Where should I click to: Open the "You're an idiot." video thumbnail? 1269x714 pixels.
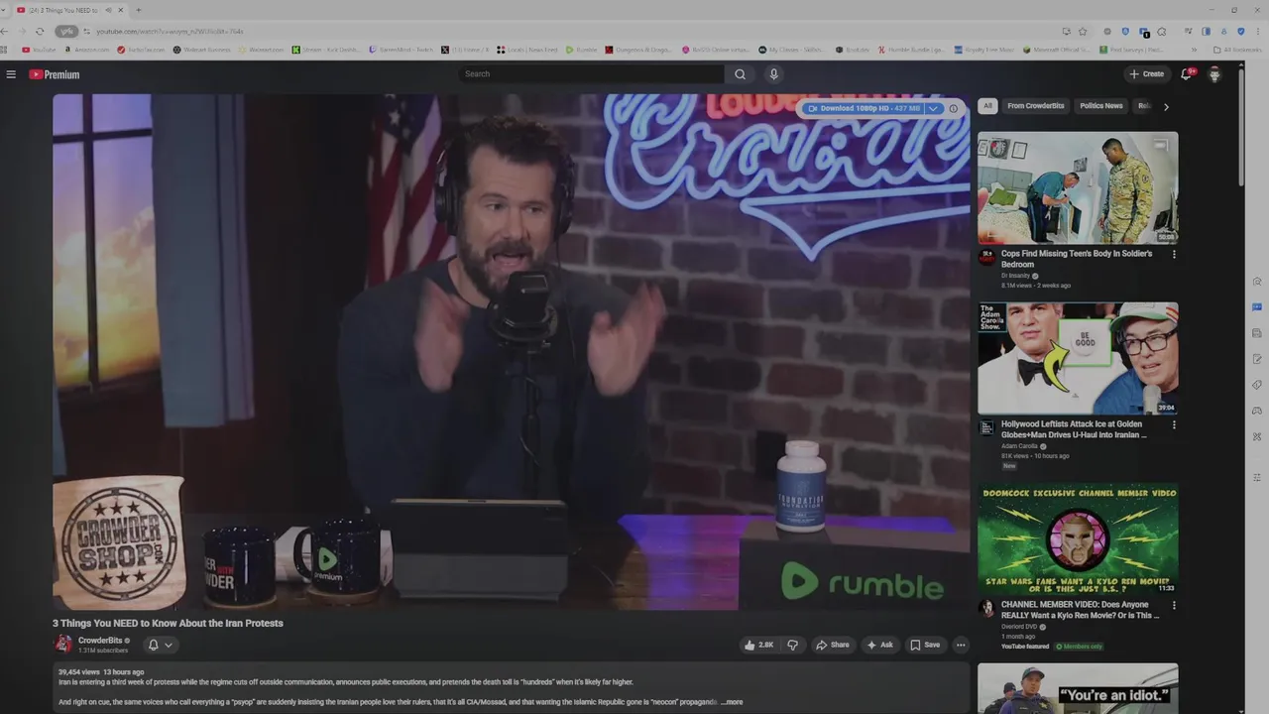(x=1078, y=688)
